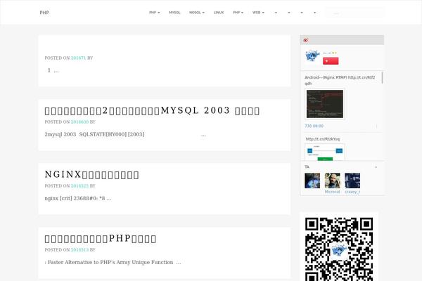Image resolution: width=422 pixels, height=281 pixels.
Task: Click the Weibo logo icon in widget header
Action: click(x=305, y=40)
